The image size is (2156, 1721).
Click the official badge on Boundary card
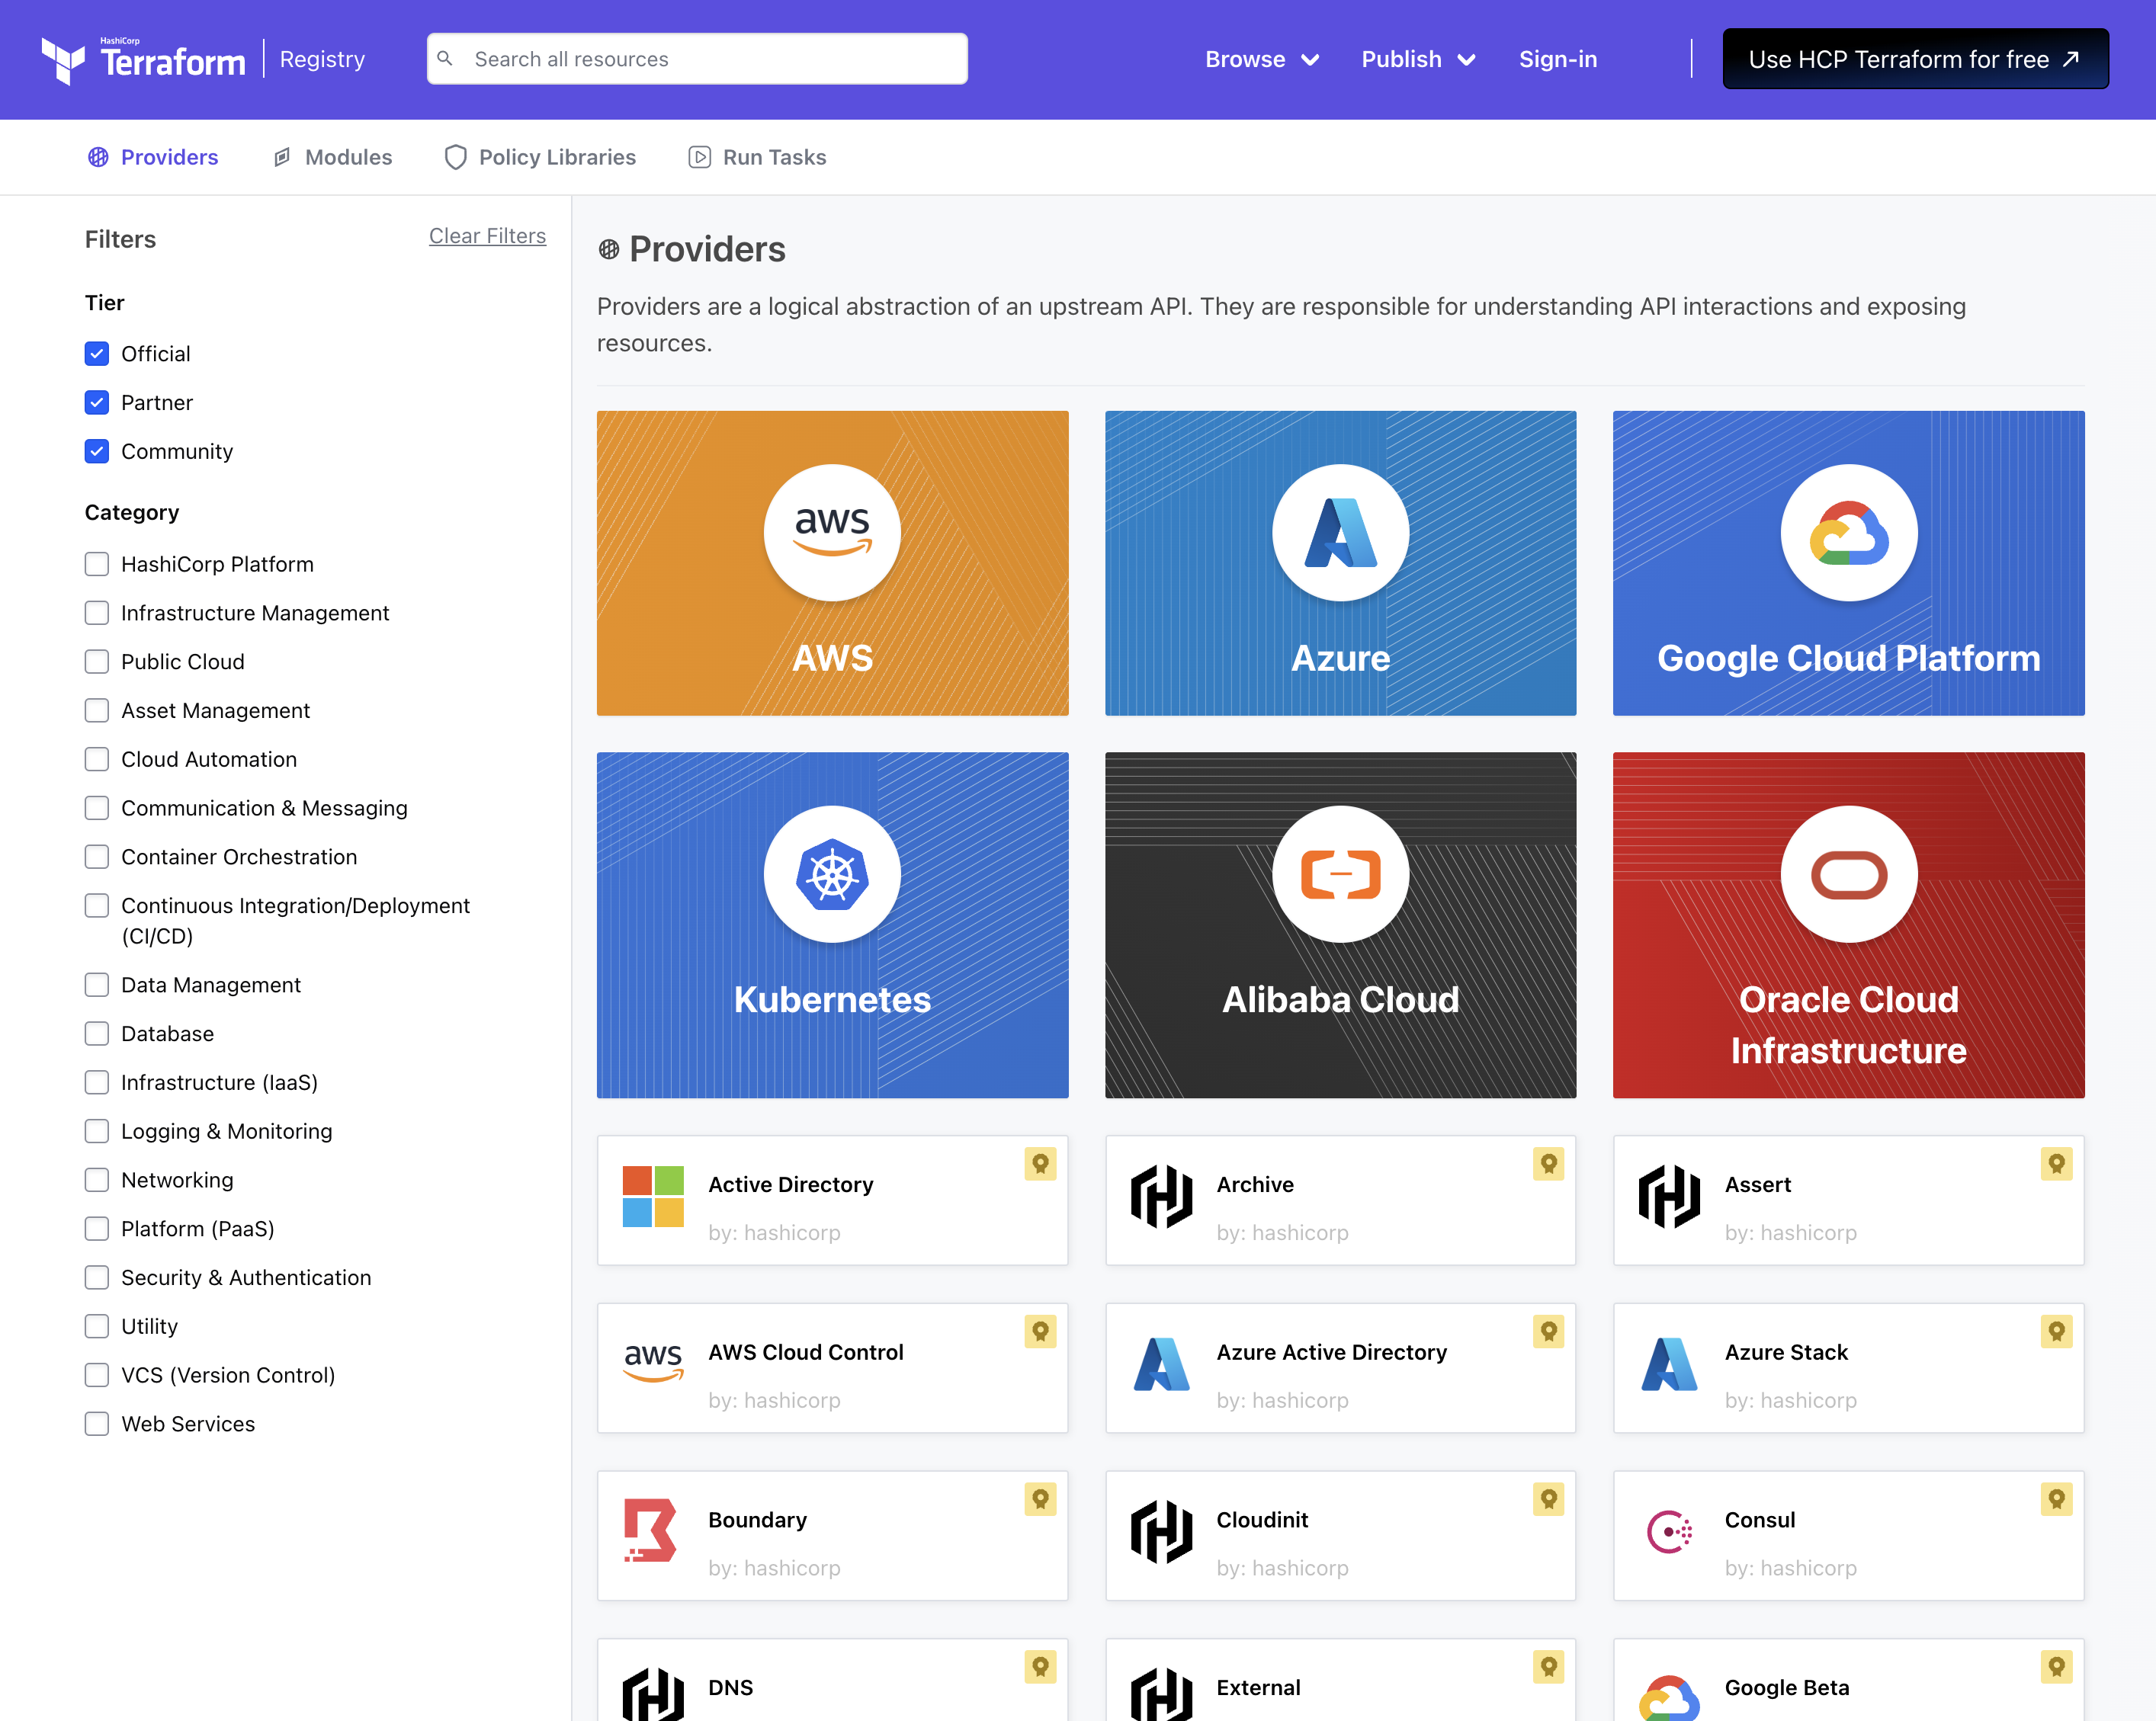point(1040,1499)
